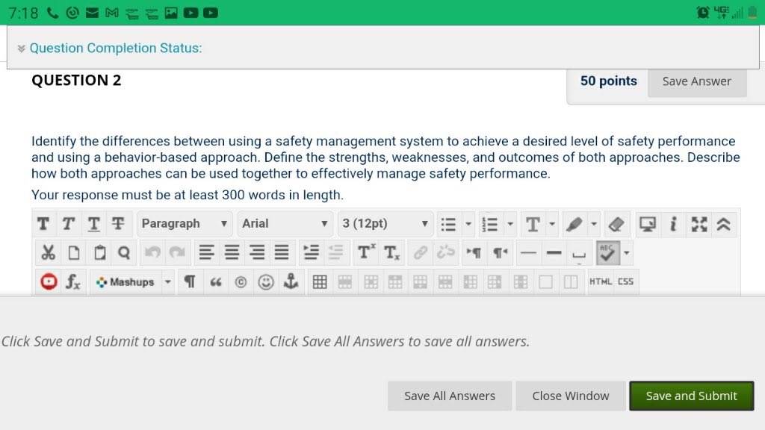Insert an anchor
This screenshot has width=765, height=430.
tap(291, 281)
